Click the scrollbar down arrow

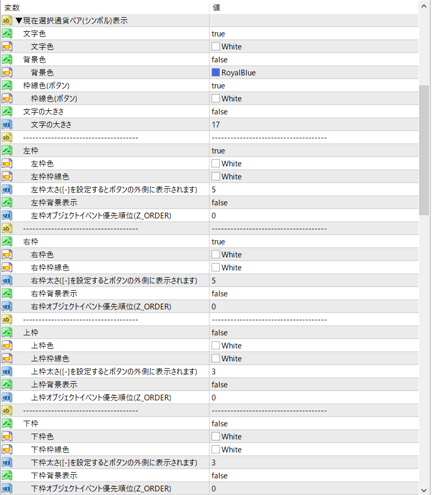(x=424, y=490)
